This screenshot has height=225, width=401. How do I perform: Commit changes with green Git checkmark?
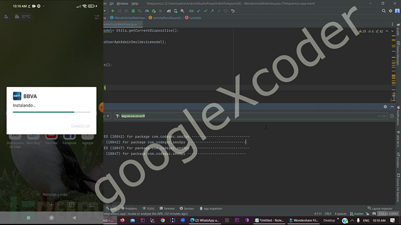(x=205, y=11)
